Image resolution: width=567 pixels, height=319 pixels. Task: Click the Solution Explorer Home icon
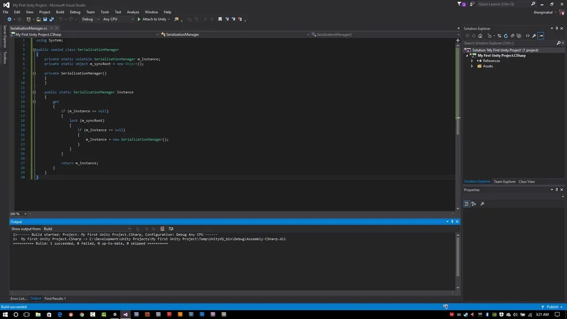[480, 36]
